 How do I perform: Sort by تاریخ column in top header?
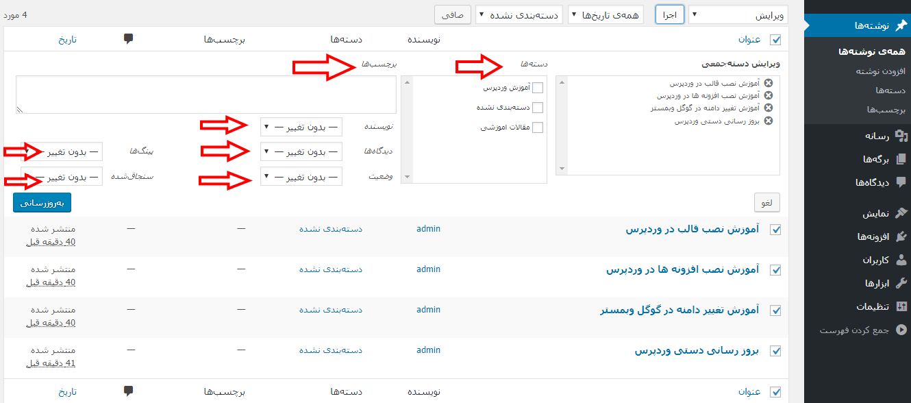tap(67, 40)
